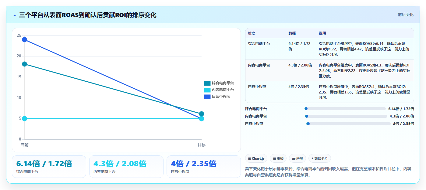This screenshot has width=426, height=190.
Task: Click the 当前 x-axis label
Action: click(25, 145)
